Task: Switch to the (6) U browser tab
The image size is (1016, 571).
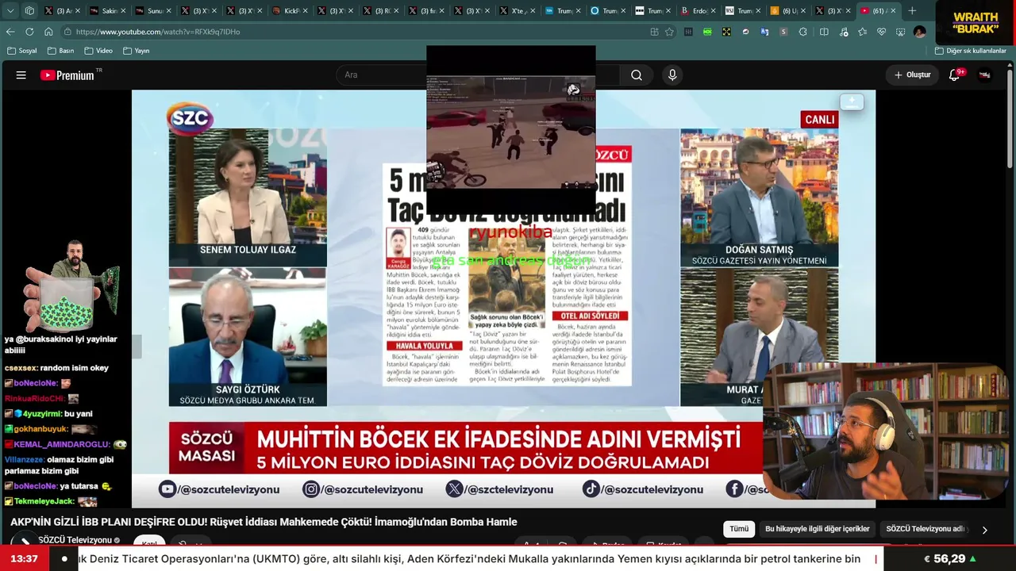Action: [789, 11]
